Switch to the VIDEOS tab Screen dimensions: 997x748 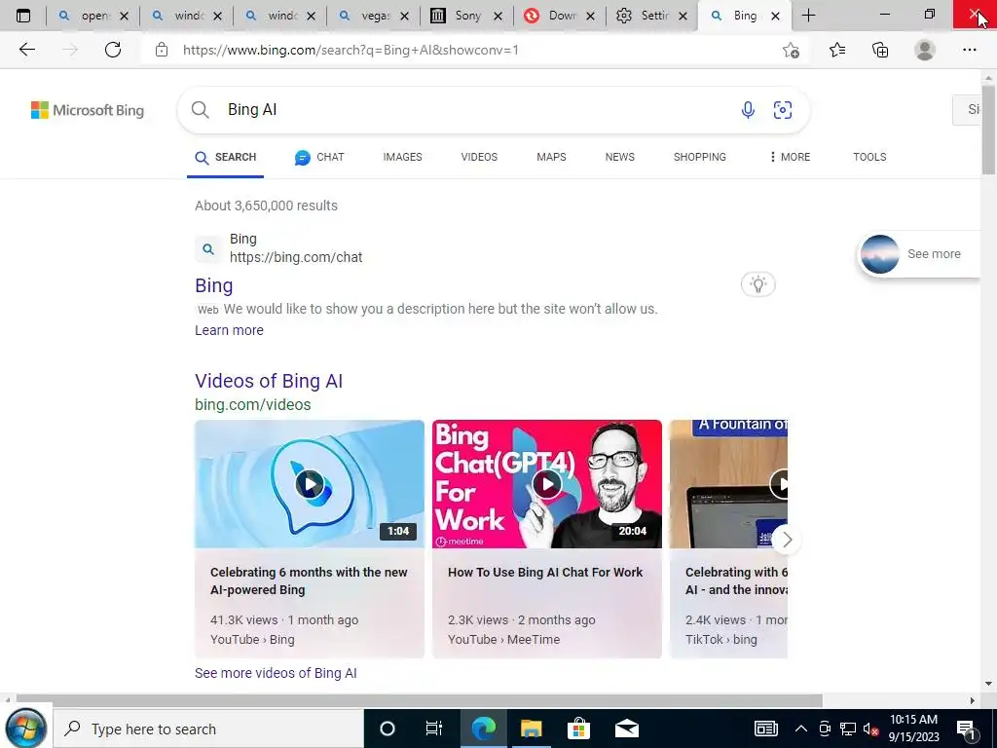click(x=479, y=157)
